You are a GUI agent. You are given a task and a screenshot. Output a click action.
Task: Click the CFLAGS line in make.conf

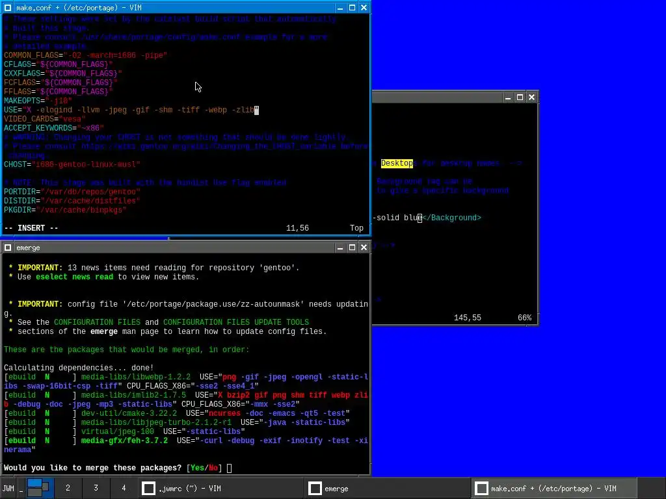[x=58, y=64]
